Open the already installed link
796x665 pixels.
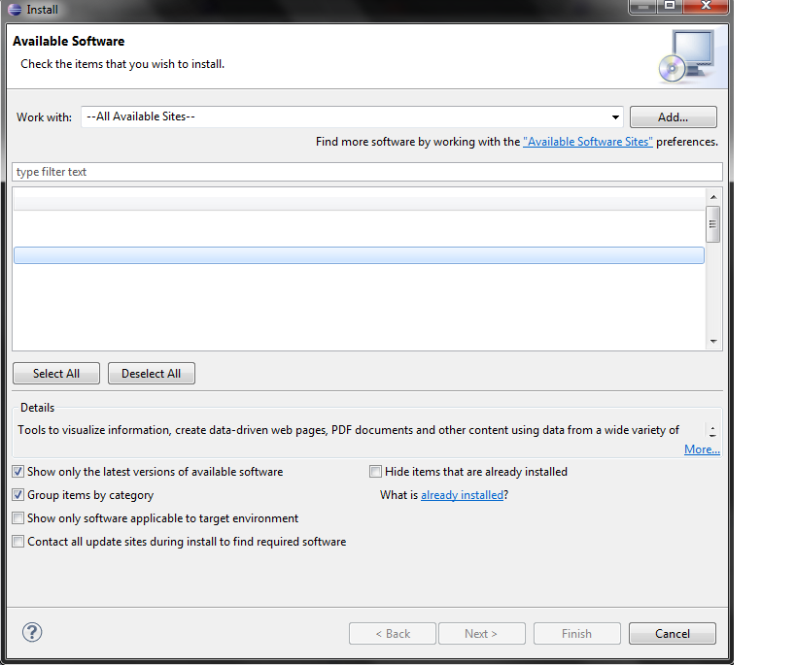click(x=462, y=495)
